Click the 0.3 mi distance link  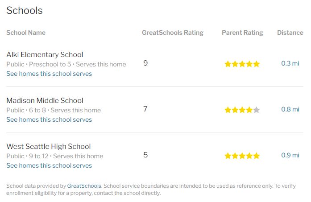[290, 63]
